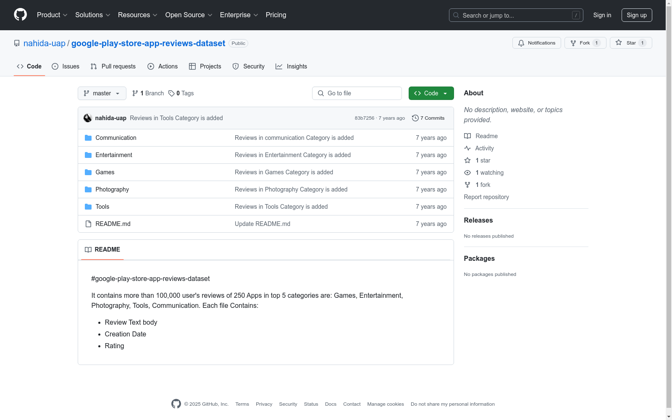Open 'Reviews in Photography Category is added' message
This screenshot has height=420, width=672.
291,189
